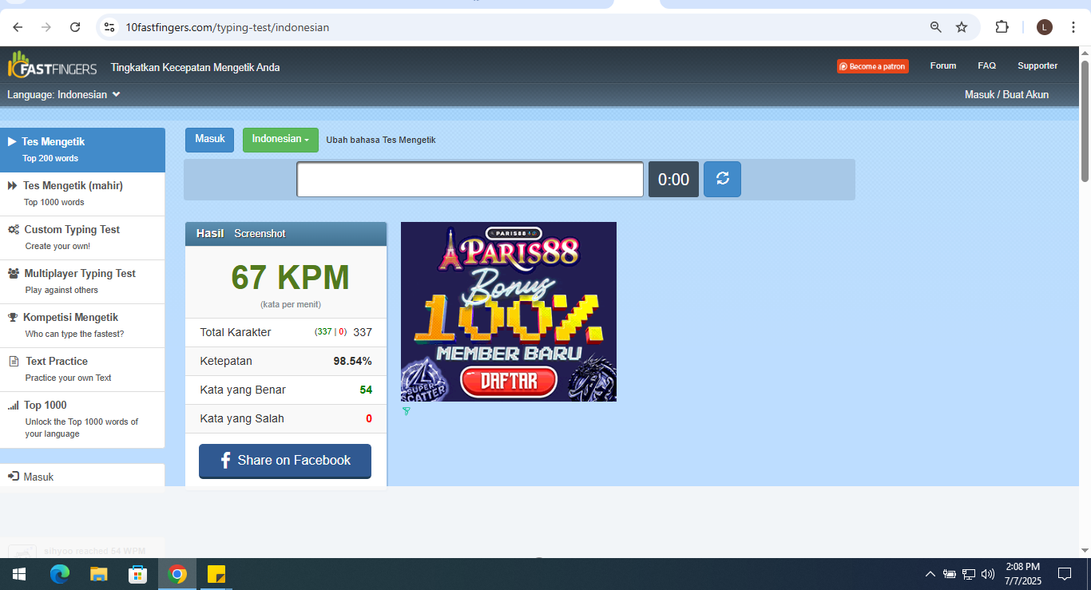Open the Supporter link

[1037, 66]
